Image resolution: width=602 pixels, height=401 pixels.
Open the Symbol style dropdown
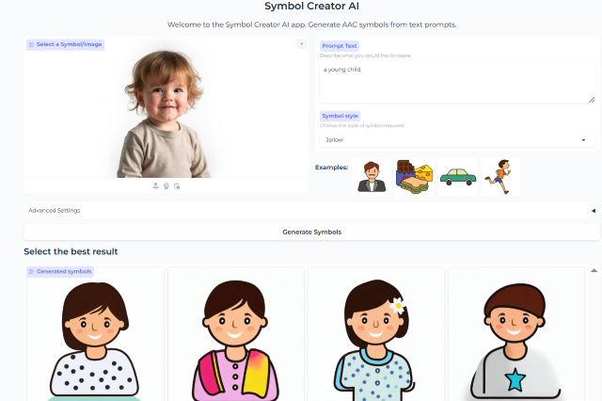457,140
